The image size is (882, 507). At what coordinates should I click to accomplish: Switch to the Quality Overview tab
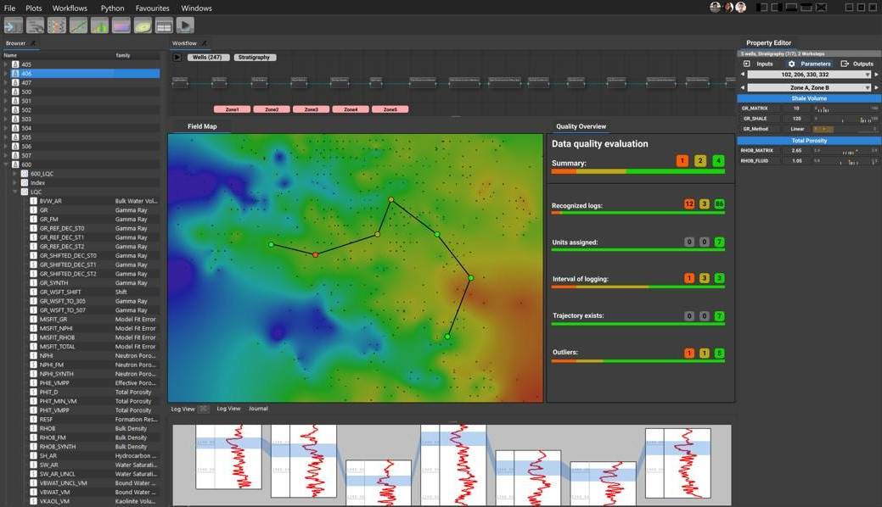(581, 126)
